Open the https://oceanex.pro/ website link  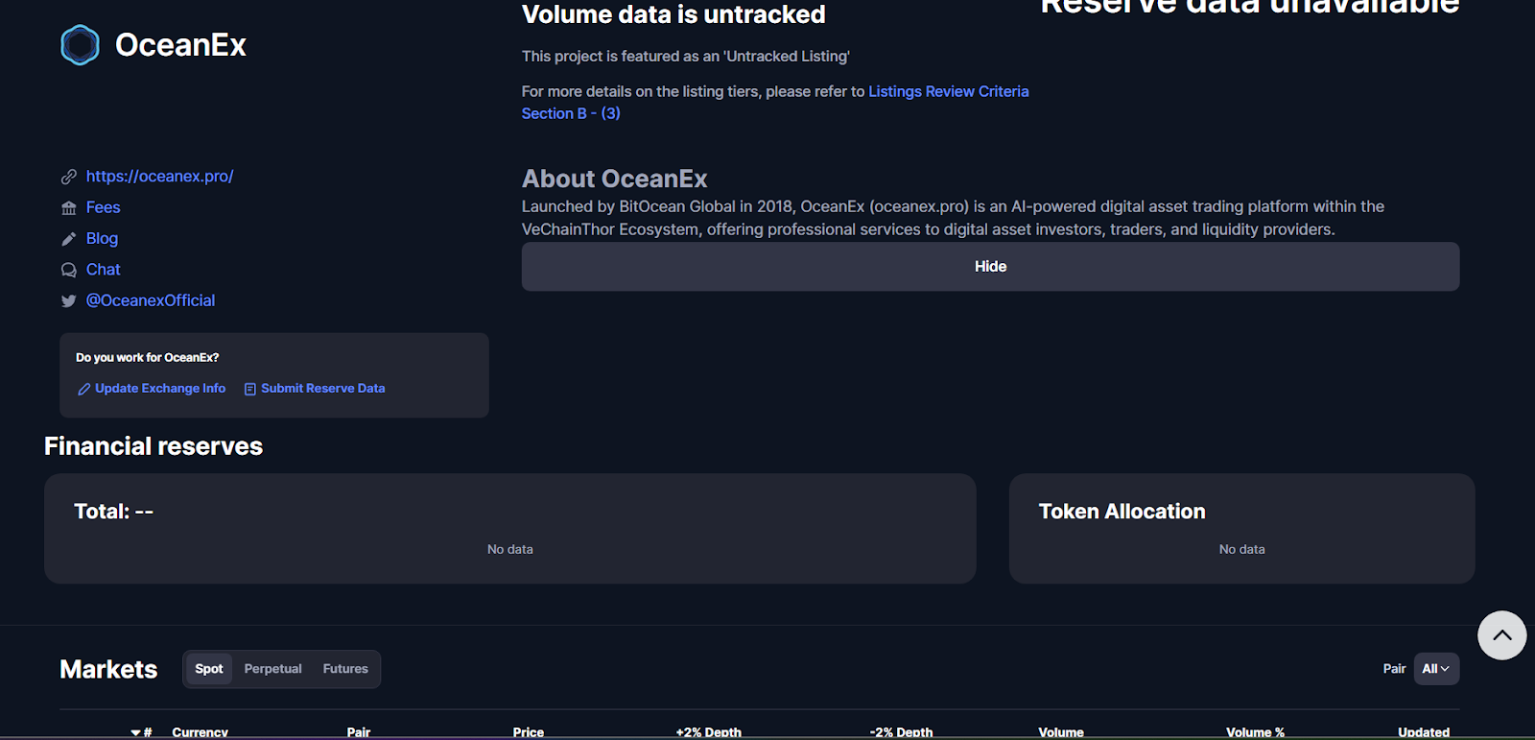point(160,177)
